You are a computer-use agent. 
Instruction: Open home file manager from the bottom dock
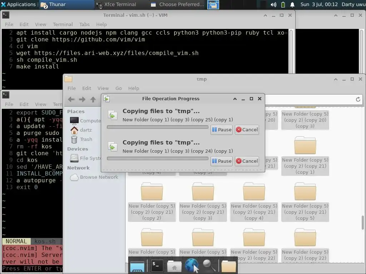point(174,266)
